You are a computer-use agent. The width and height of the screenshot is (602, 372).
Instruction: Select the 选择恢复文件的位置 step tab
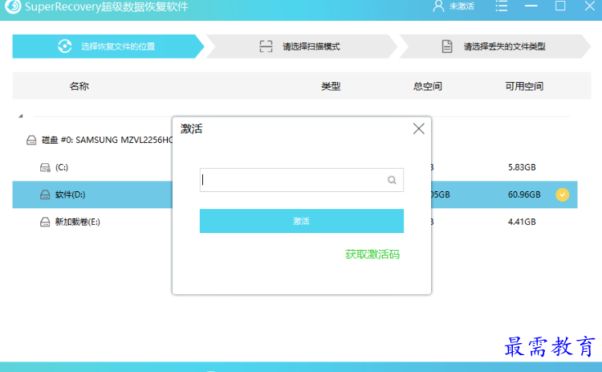(108, 47)
